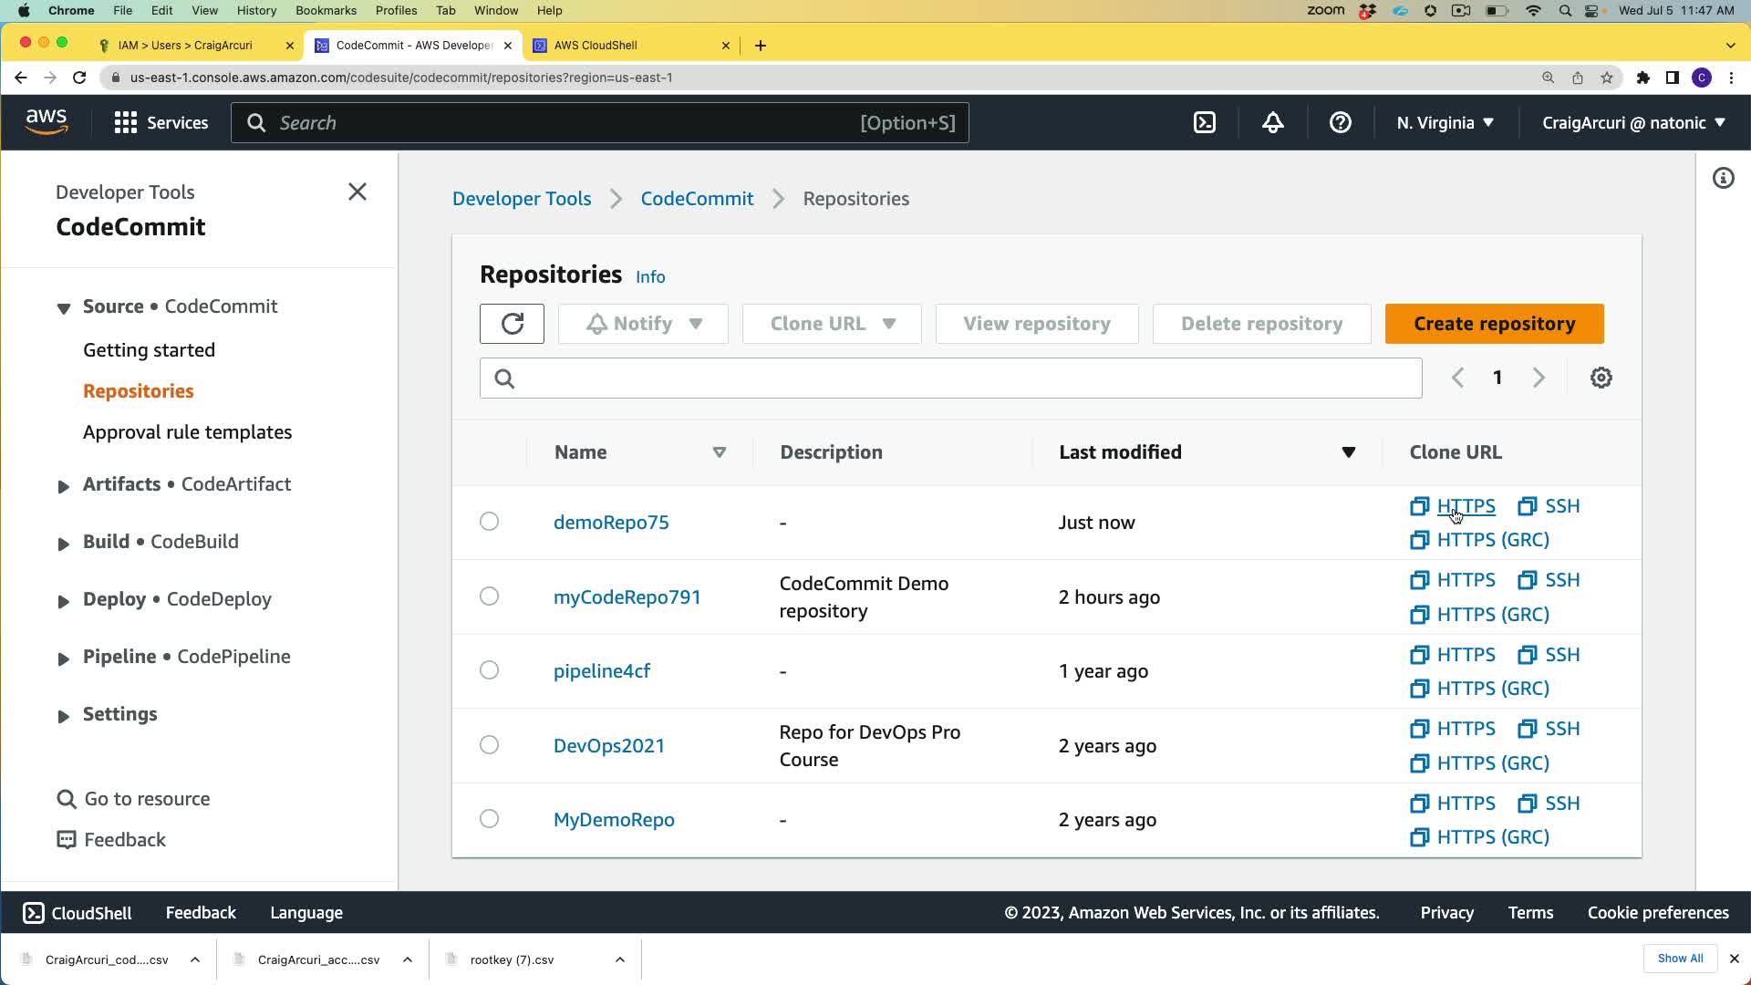The height and width of the screenshot is (985, 1751).
Task: Open the info panel icon at right
Action: click(x=1723, y=179)
